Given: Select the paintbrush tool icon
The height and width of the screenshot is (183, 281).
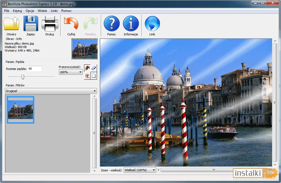Looking at the screenshot, I should coord(87,68).
